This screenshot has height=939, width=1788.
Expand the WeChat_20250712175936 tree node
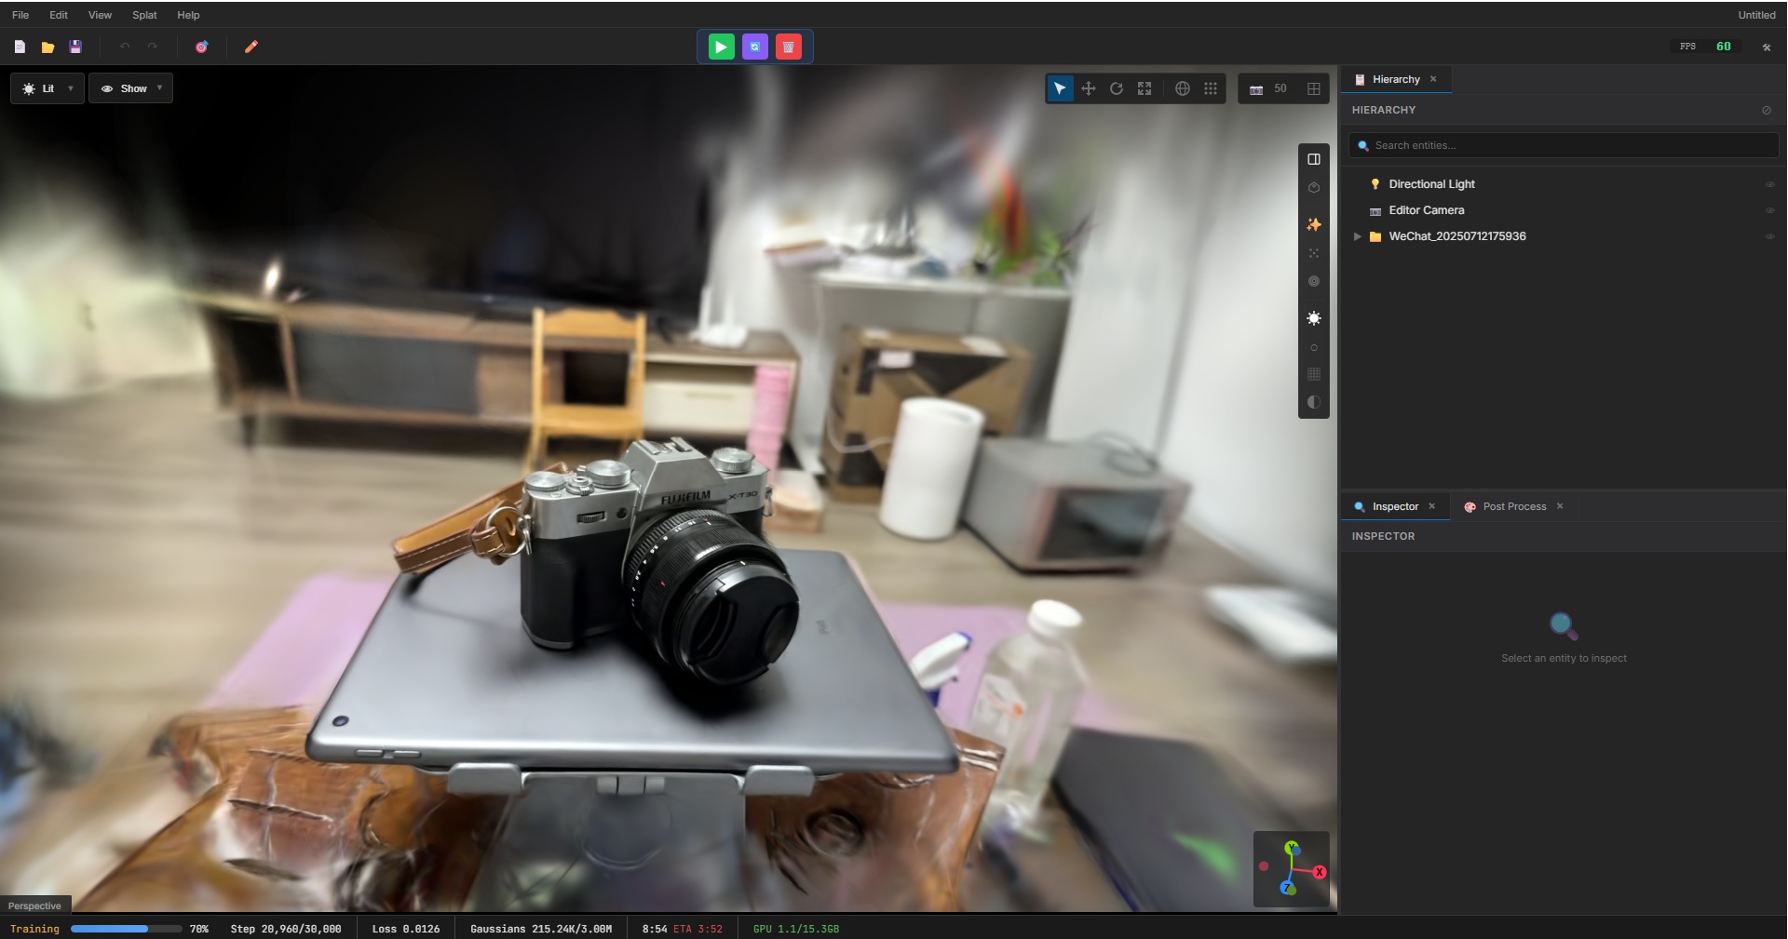coord(1359,236)
